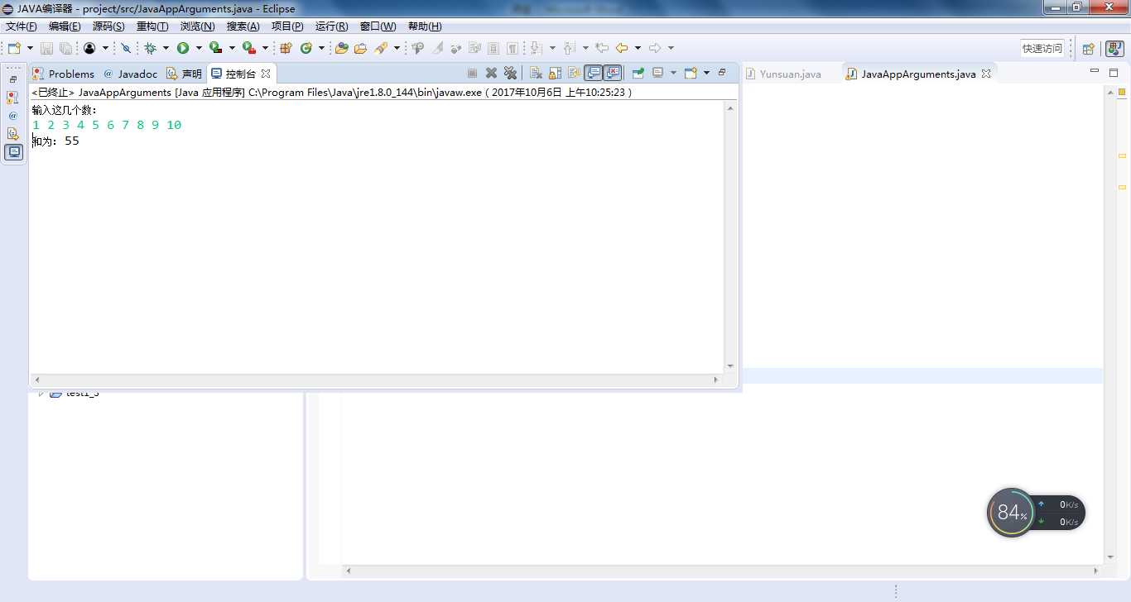The width and height of the screenshot is (1131, 602).
Task: Click the Clear Console icon
Action: tap(536, 73)
